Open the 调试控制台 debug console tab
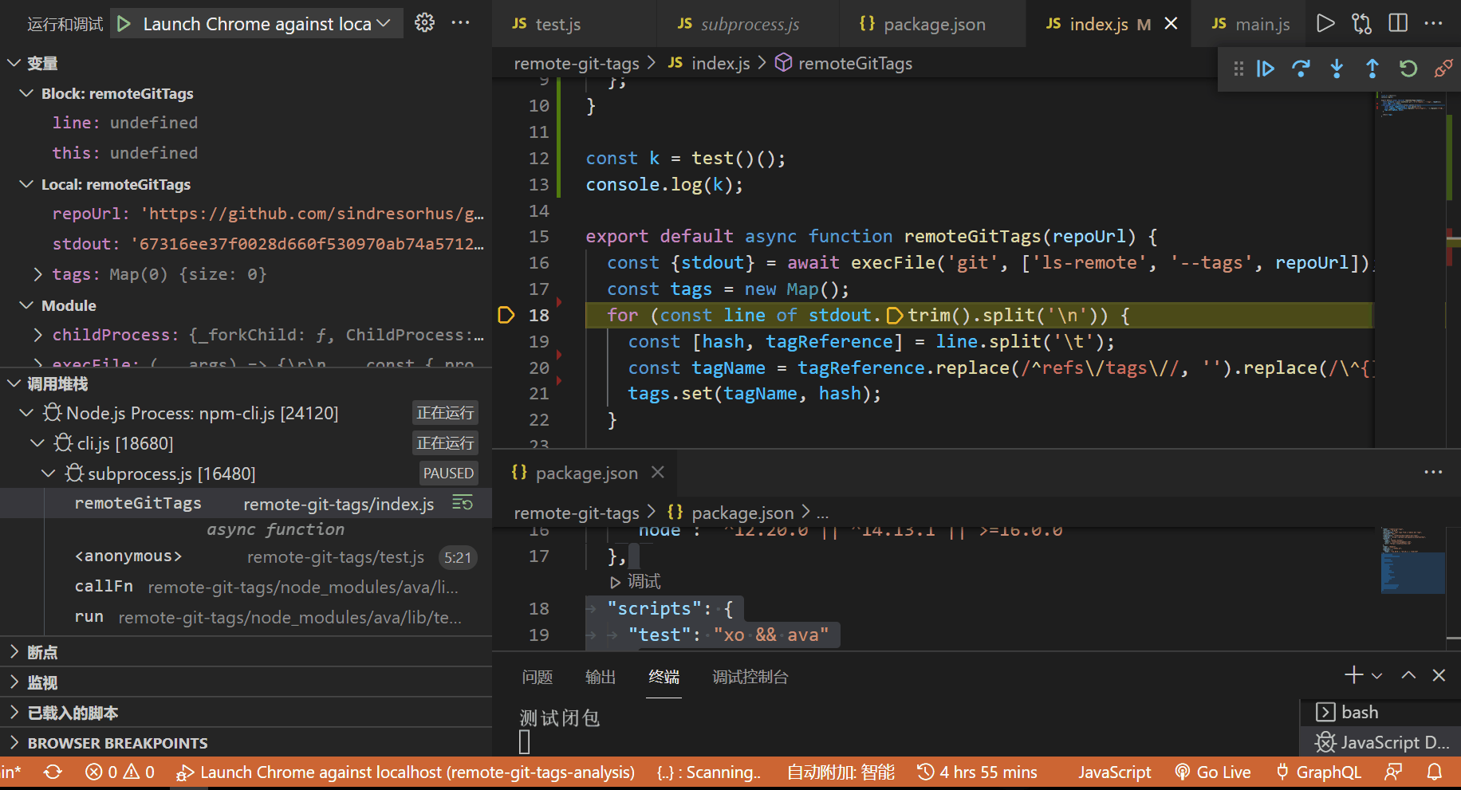 tap(750, 677)
